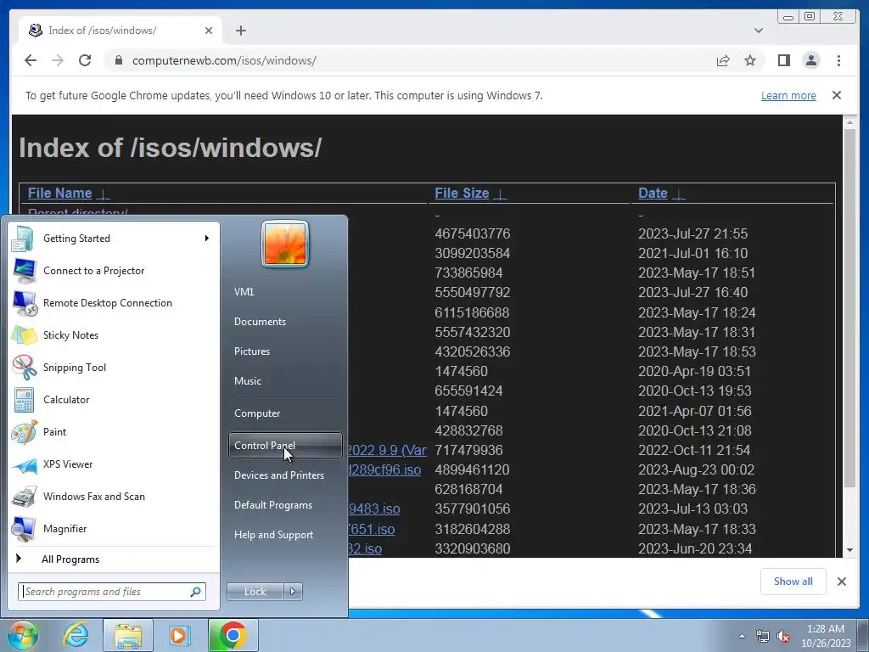Launch Calculator from Start menu
The height and width of the screenshot is (652, 869).
click(x=115, y=399)
